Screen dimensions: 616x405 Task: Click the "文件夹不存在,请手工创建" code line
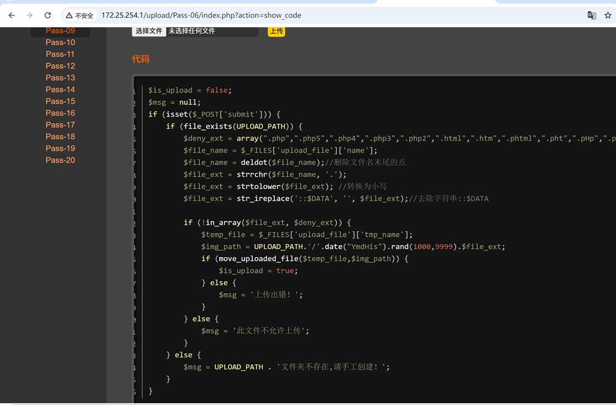(x=287, y=367)
